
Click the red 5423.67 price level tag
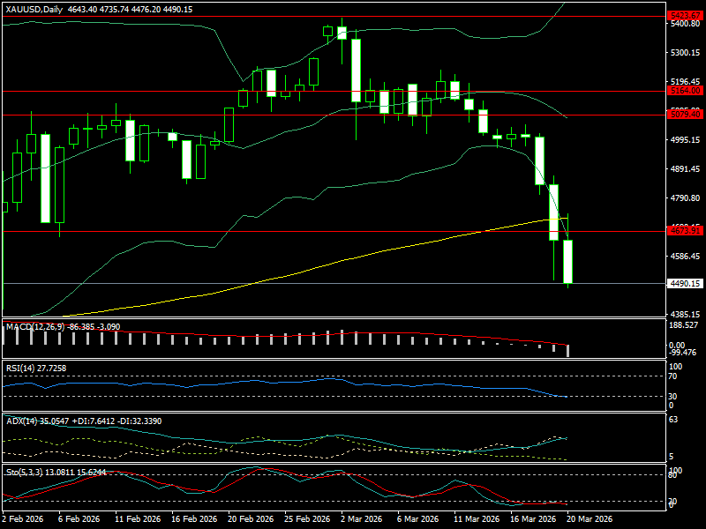685,16
